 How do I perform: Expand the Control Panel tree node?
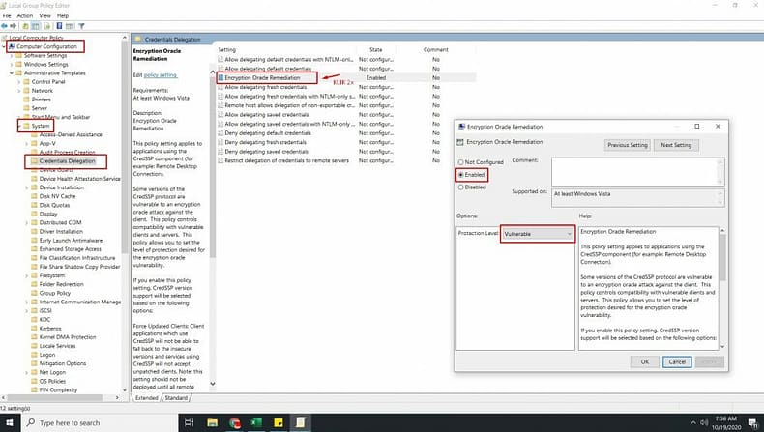(21, 81)
